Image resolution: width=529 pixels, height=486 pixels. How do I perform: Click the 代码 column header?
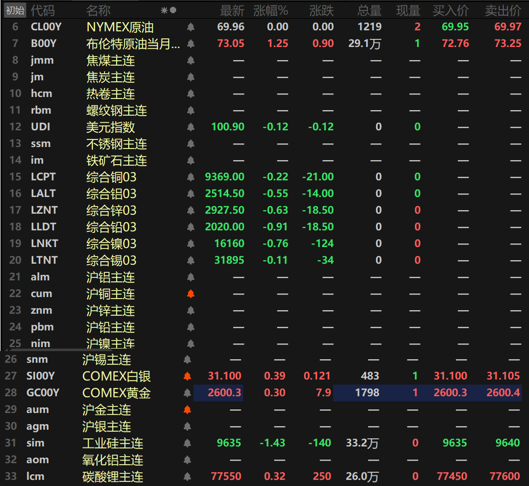pyautogui.click(x=42, y=10)
